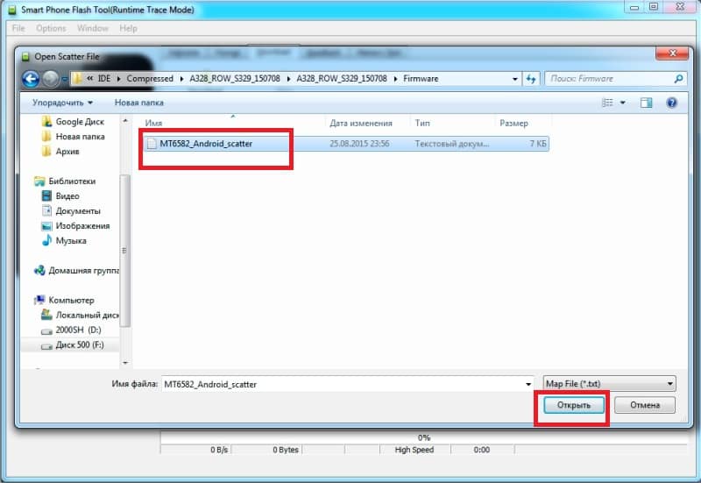Click the search magnifier icon

tap(678, 79)
